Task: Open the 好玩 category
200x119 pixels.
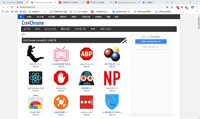Action: tap(37, 29)
